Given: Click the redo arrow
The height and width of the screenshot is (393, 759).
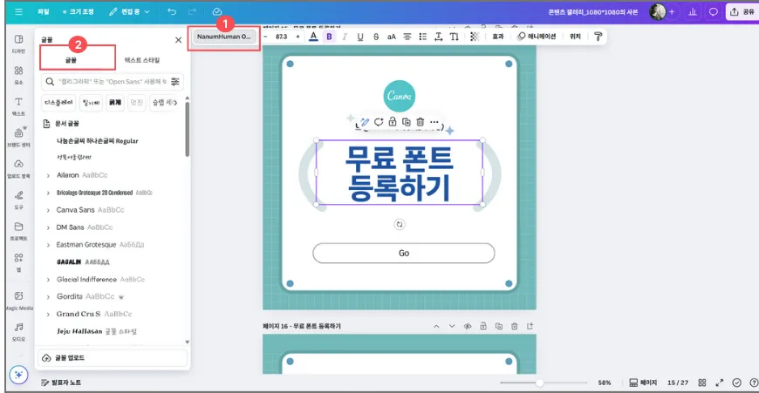Looking at the screenshot, I should pos(192,11).
